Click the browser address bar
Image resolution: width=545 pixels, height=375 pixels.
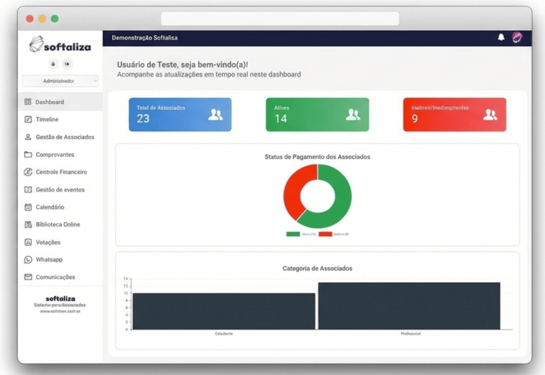click(280, 18)
